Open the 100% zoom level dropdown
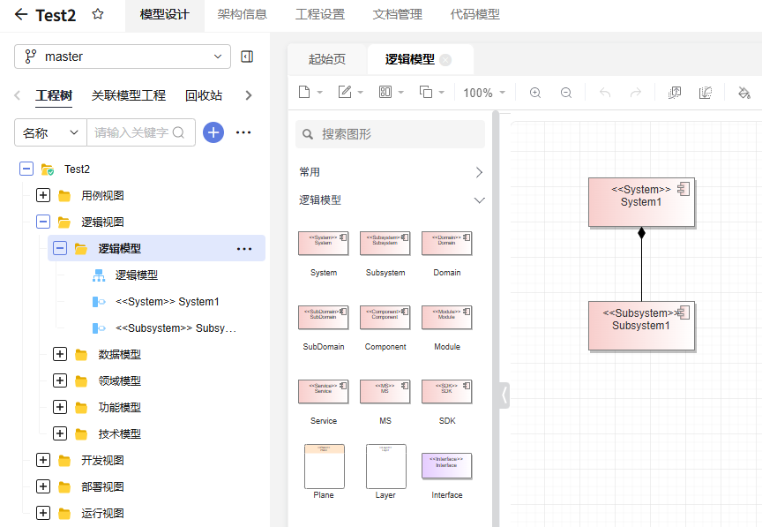 click(x=484, y=93)
